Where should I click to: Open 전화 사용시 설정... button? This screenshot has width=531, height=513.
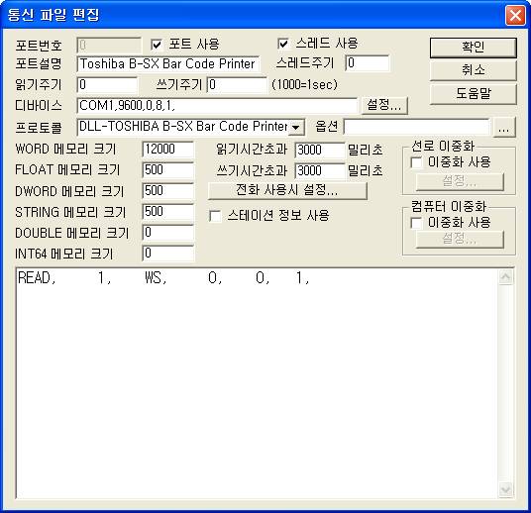(287, 190)
